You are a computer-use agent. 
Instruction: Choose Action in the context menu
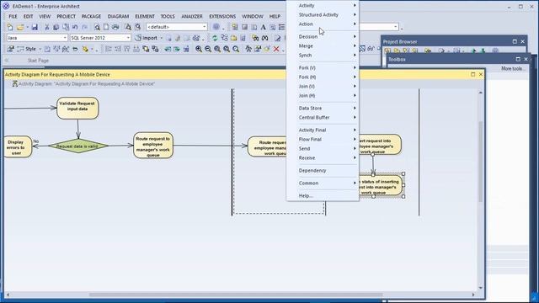pyautogui.click(x=323, y=24)
